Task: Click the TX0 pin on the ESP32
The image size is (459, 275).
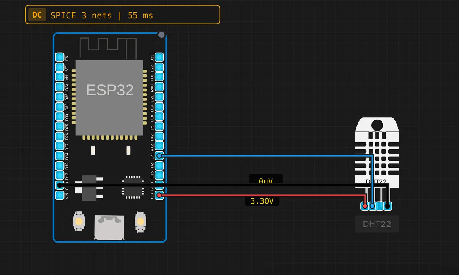Action: point(159,77)
